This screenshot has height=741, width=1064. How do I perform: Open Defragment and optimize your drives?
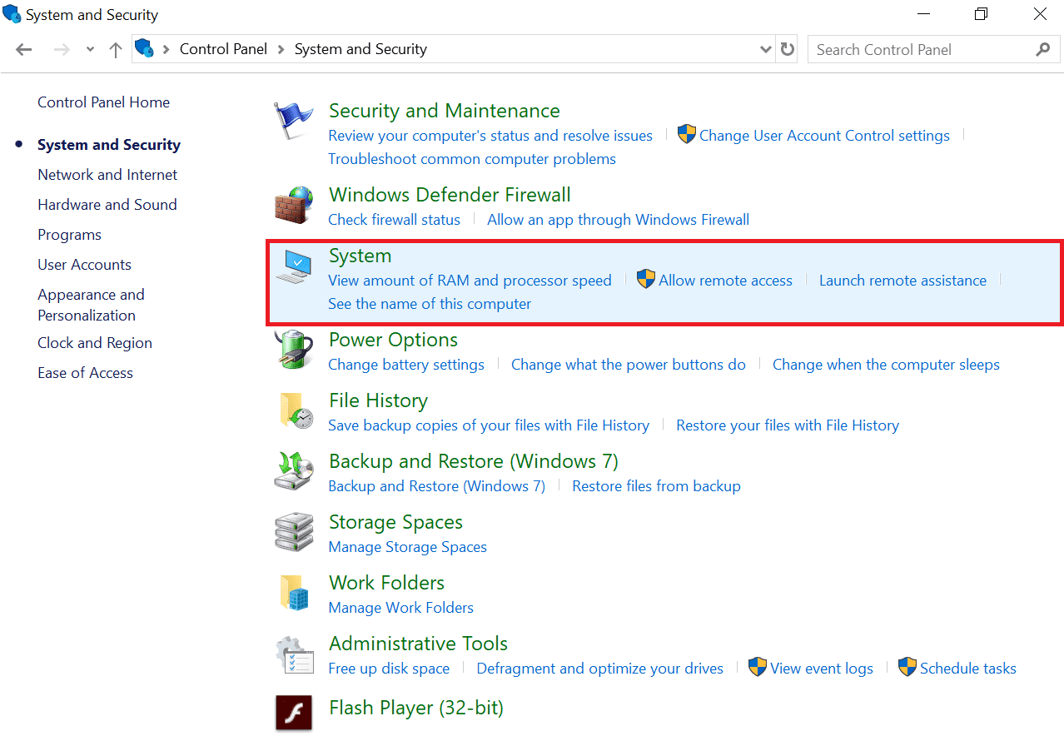coord(599,669)
